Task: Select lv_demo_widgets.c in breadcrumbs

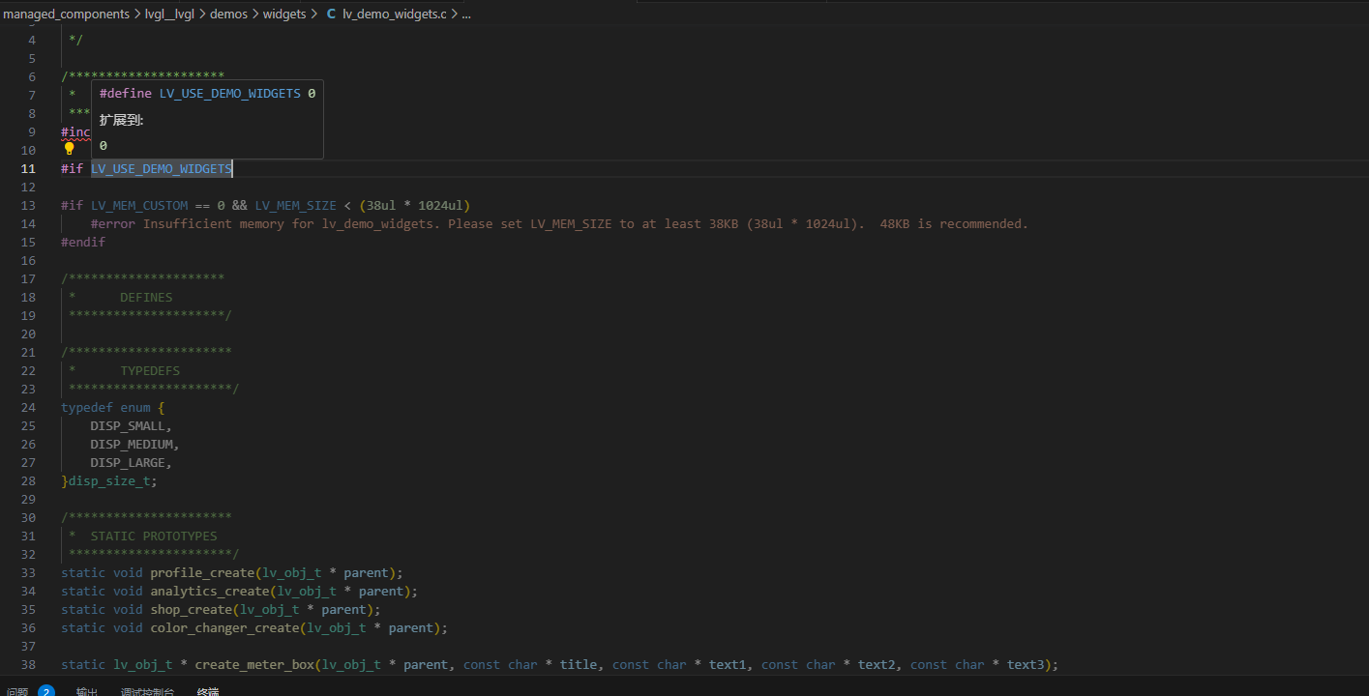Action: pos(395,14)
